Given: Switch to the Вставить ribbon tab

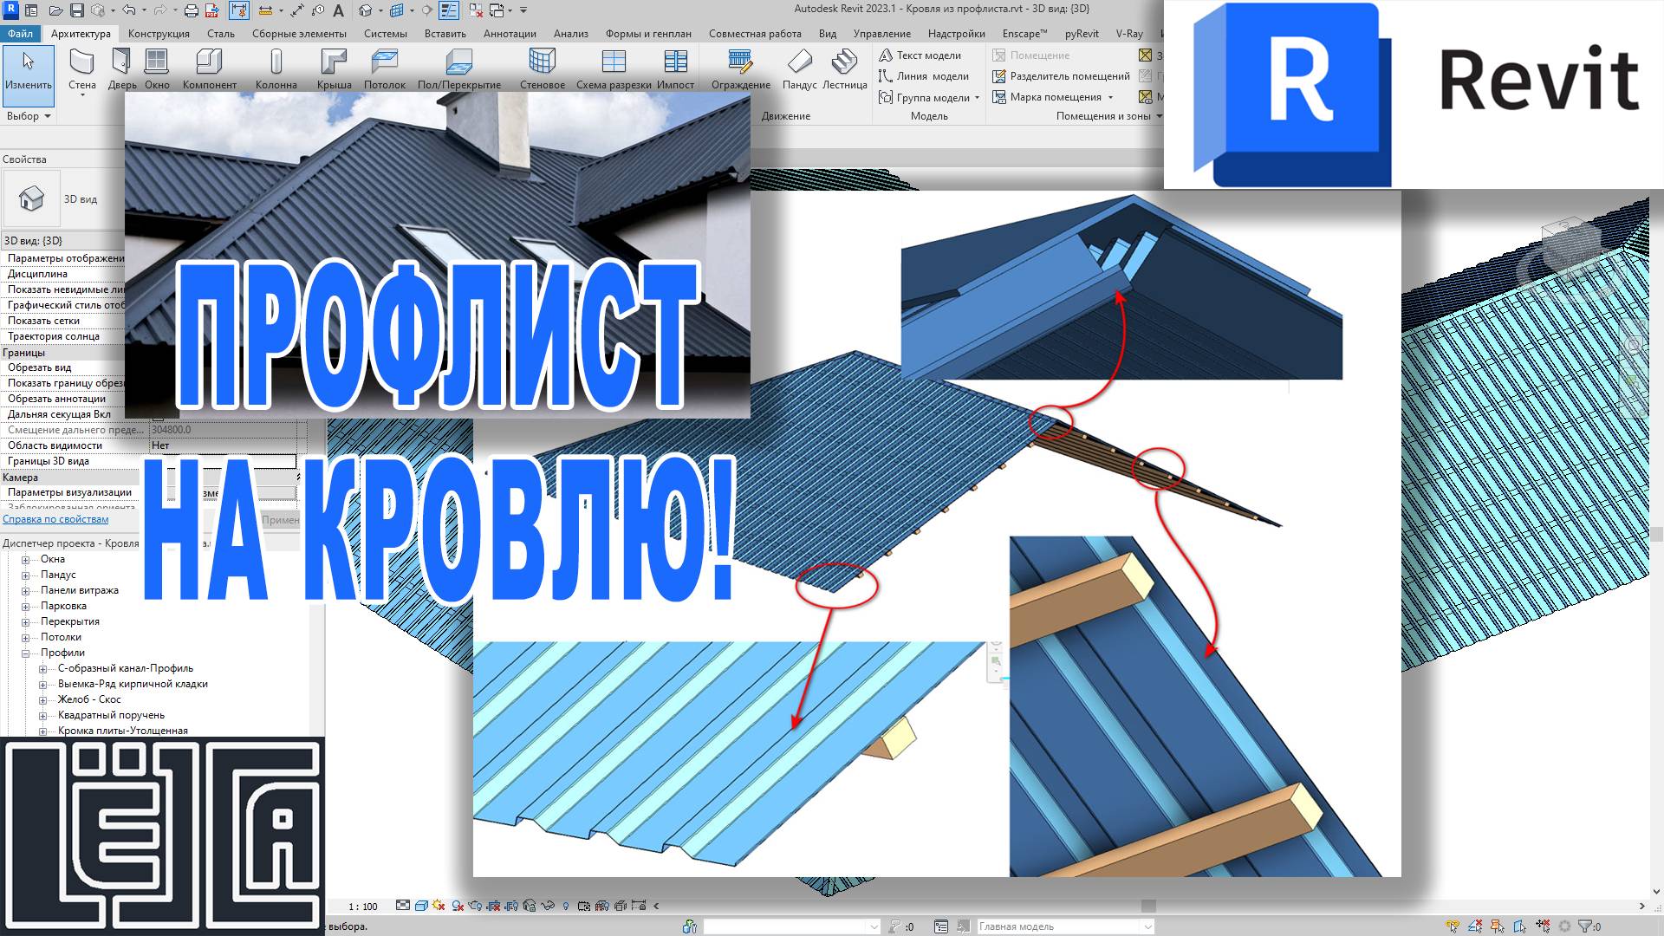Looking at the screenshot, I should 445,34.
